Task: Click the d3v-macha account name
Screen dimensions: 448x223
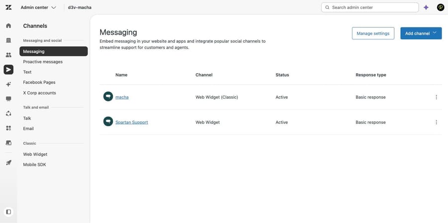Action: [x=80, y=7]
